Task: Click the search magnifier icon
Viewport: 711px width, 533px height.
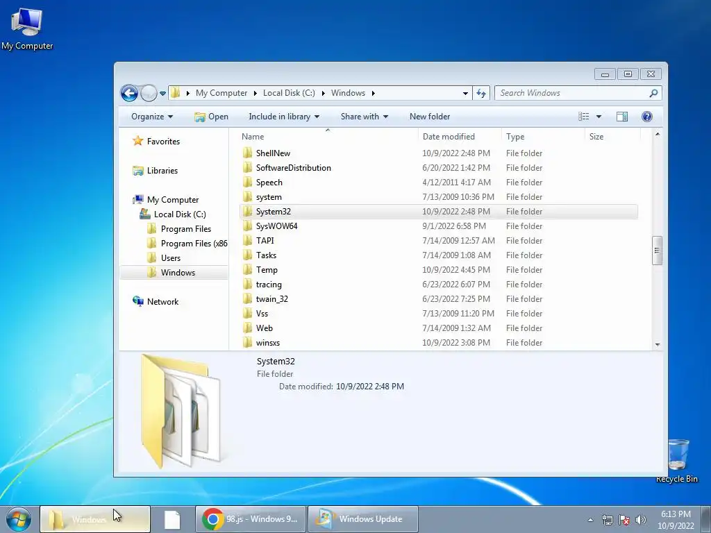Action: [653, 93]
